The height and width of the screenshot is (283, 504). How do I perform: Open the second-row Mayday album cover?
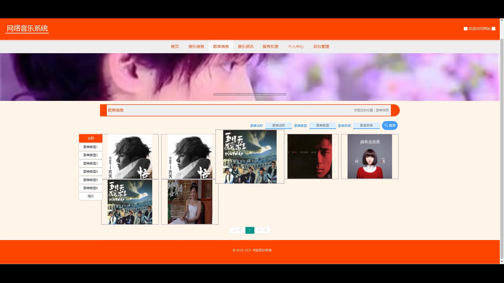click(x=130, y=202)
